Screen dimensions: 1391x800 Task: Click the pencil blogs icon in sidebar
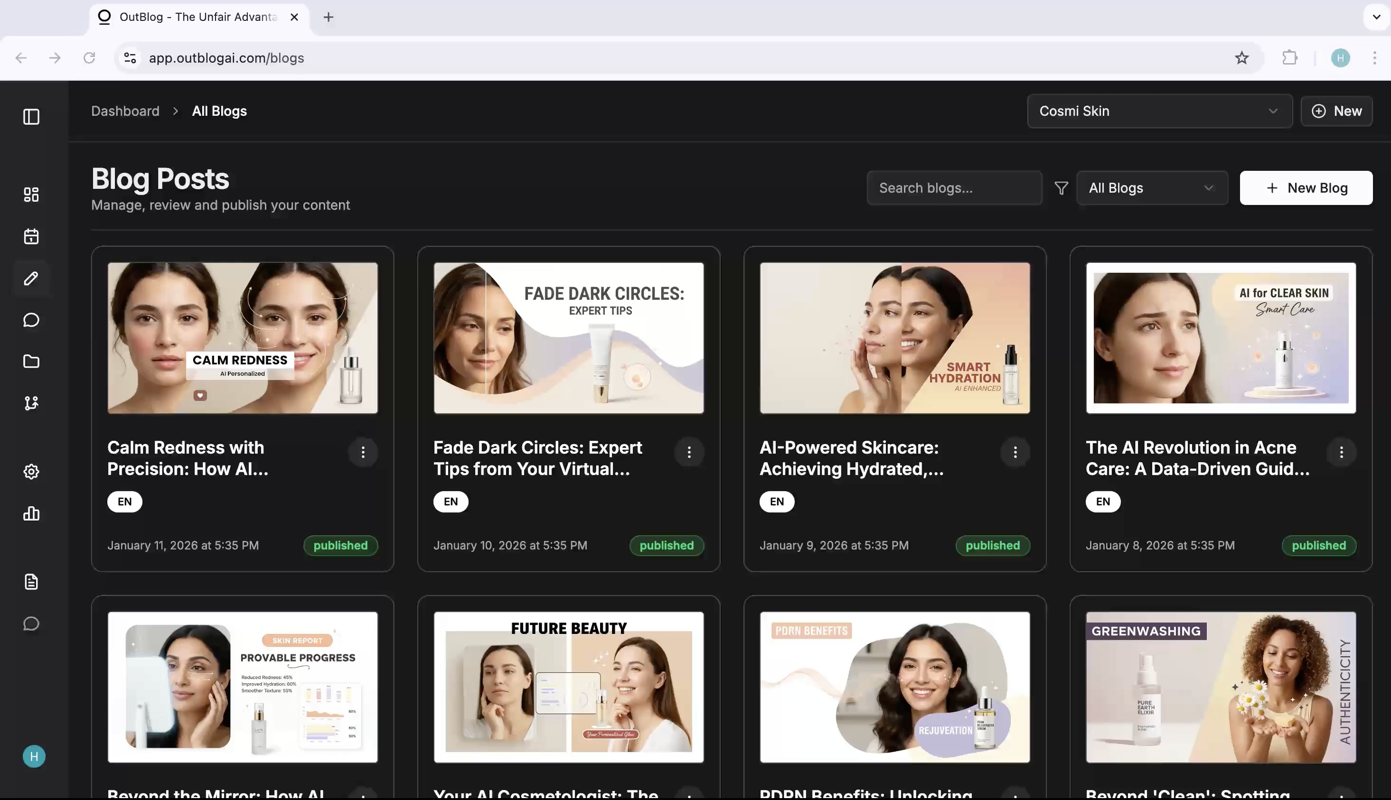(x=31, y=278)
